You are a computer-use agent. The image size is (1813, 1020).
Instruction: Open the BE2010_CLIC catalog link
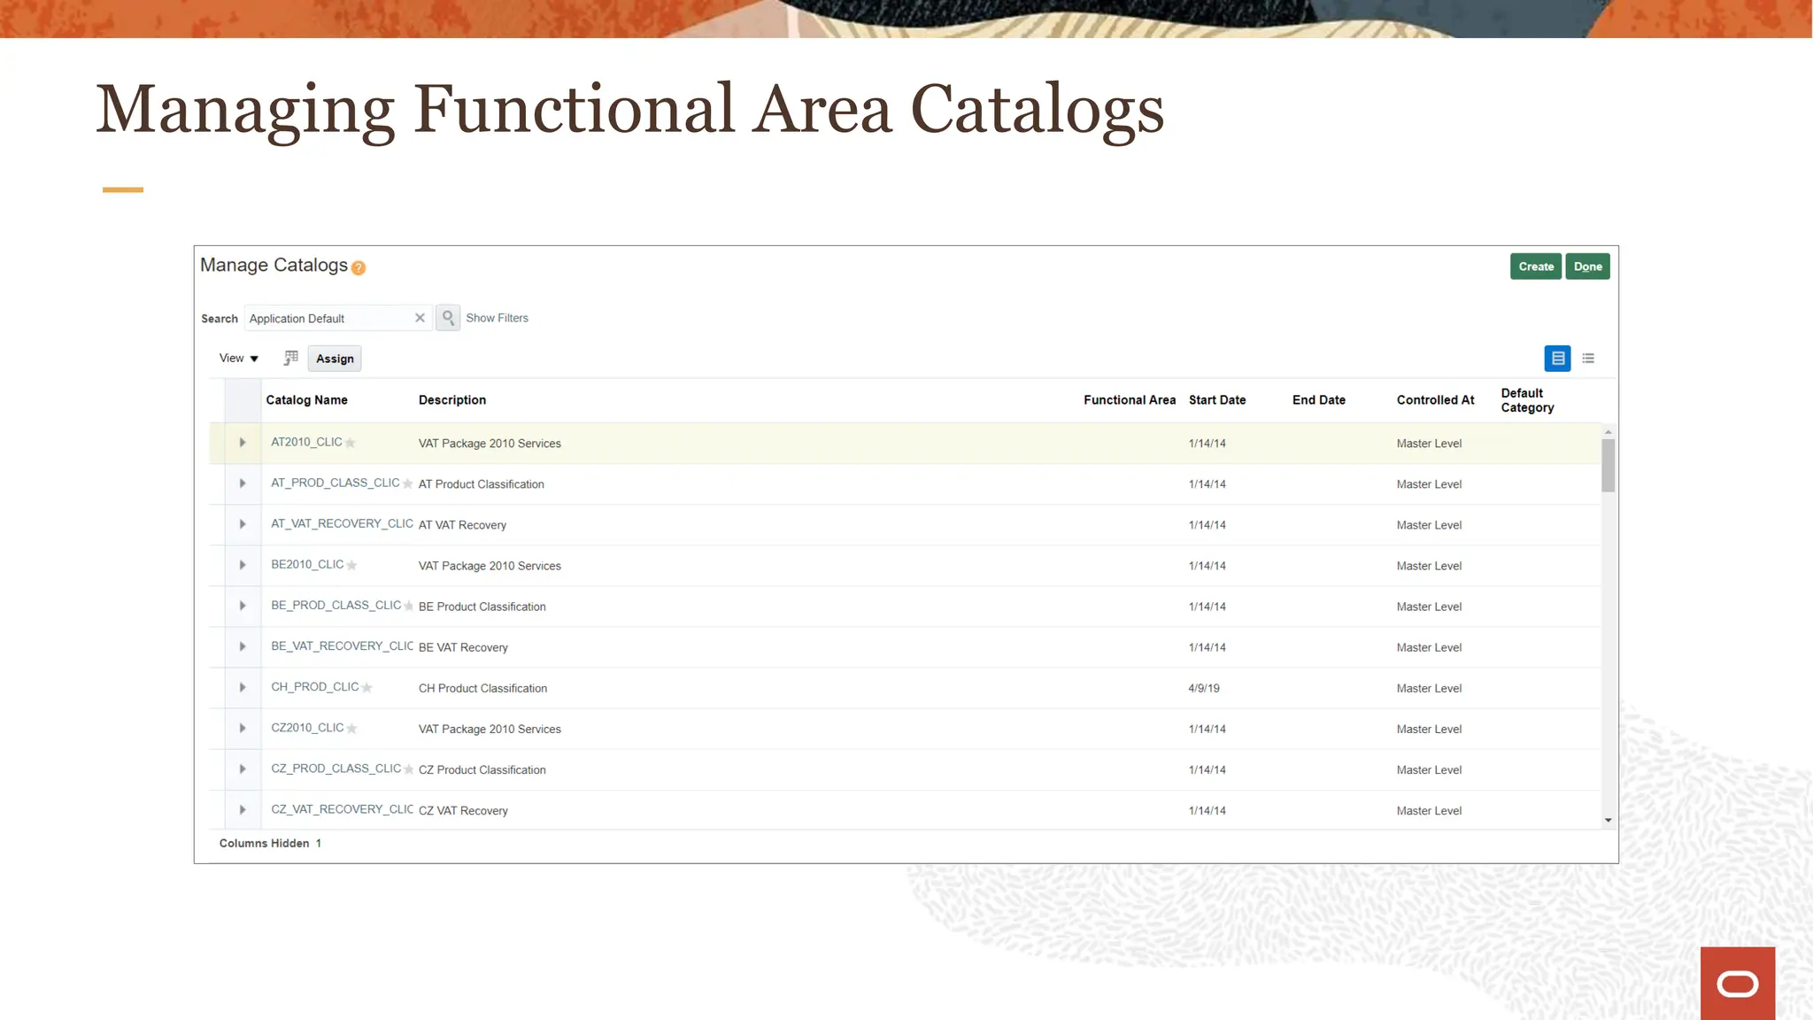pyautogui.click(x=307, y=564)
